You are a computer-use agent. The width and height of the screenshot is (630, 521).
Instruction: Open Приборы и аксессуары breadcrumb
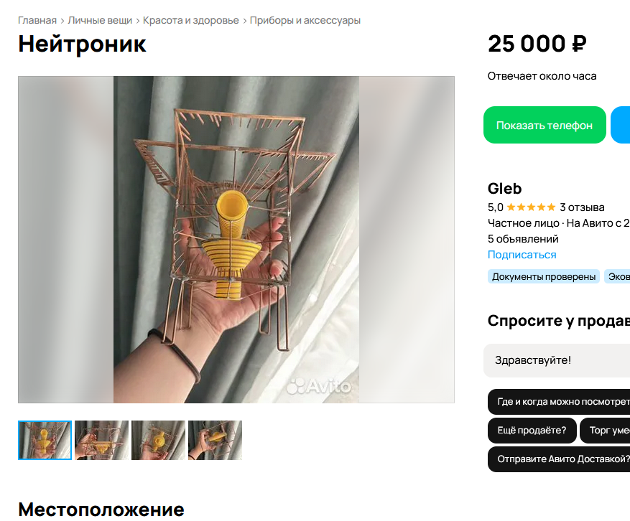[x=305, y=21]
